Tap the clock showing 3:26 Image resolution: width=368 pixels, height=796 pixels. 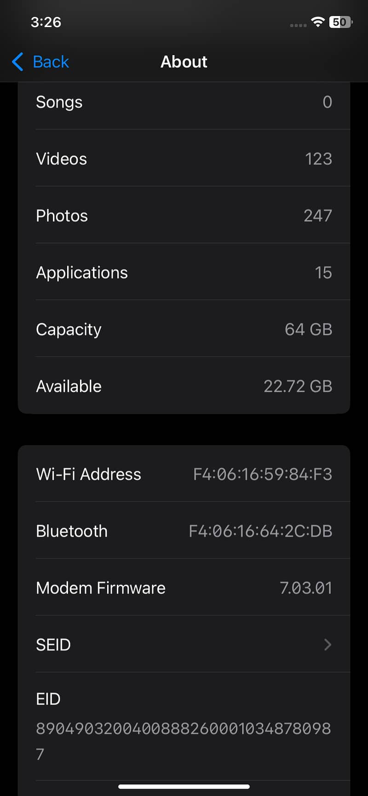46,22
